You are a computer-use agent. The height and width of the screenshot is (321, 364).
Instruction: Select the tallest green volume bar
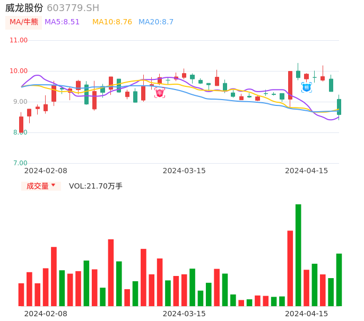click(x=298, y=255)
